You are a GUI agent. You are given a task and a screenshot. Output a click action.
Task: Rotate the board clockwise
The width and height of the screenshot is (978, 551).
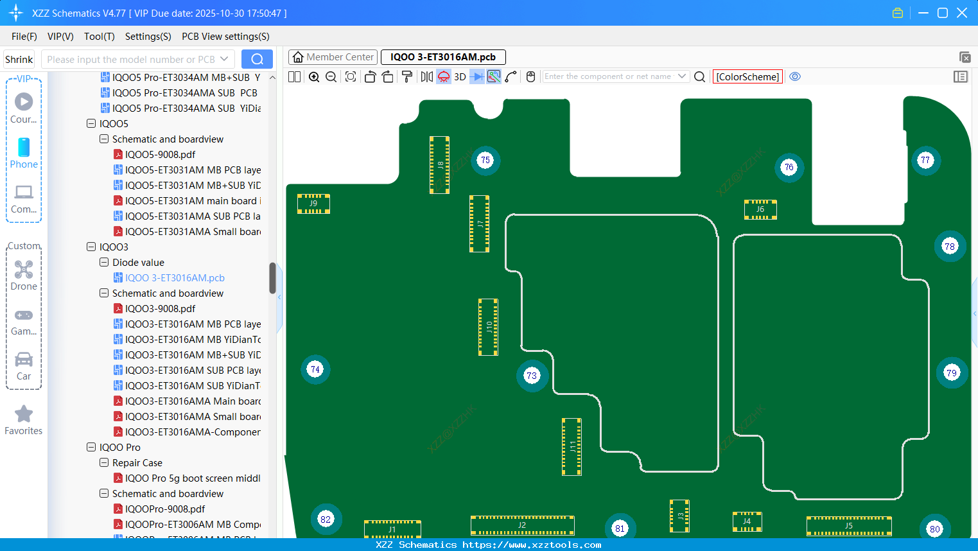[x=388, y=77]
